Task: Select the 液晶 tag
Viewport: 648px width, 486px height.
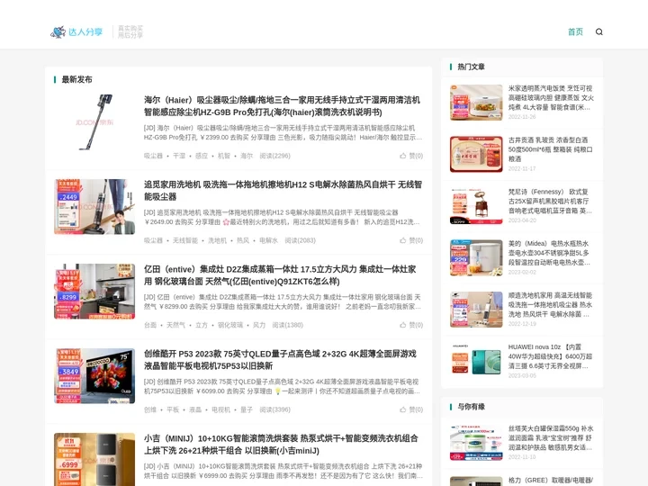Action: pyautogui.click(x=195, y=409)
